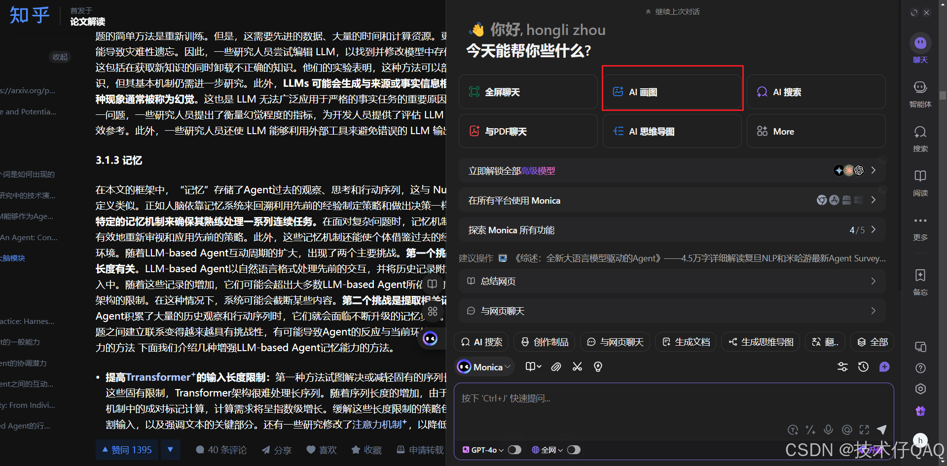
Task: Expand the input box with fullscreen icon
Action: [864, 430]
